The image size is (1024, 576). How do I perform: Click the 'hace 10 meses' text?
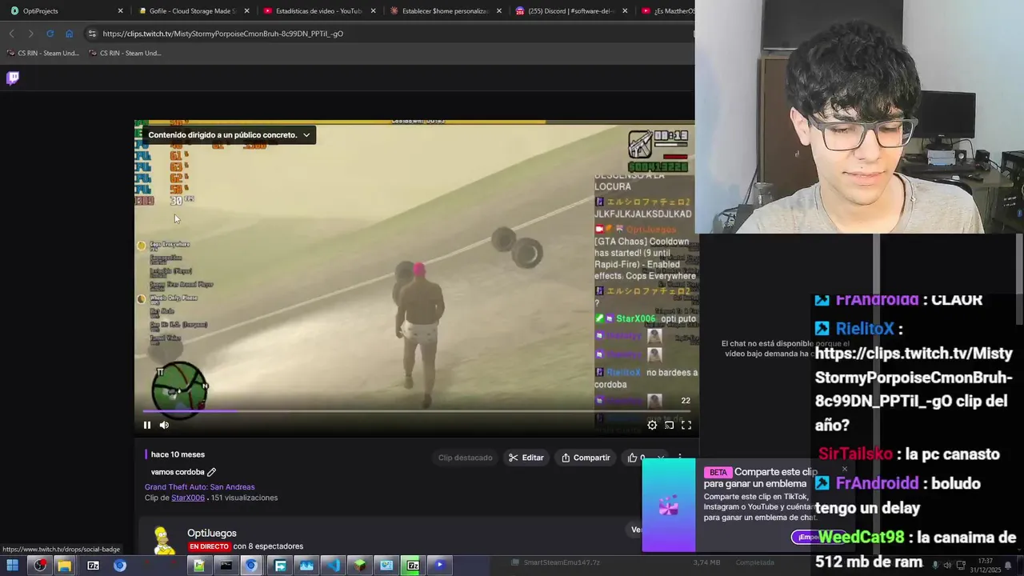(178, 454)
